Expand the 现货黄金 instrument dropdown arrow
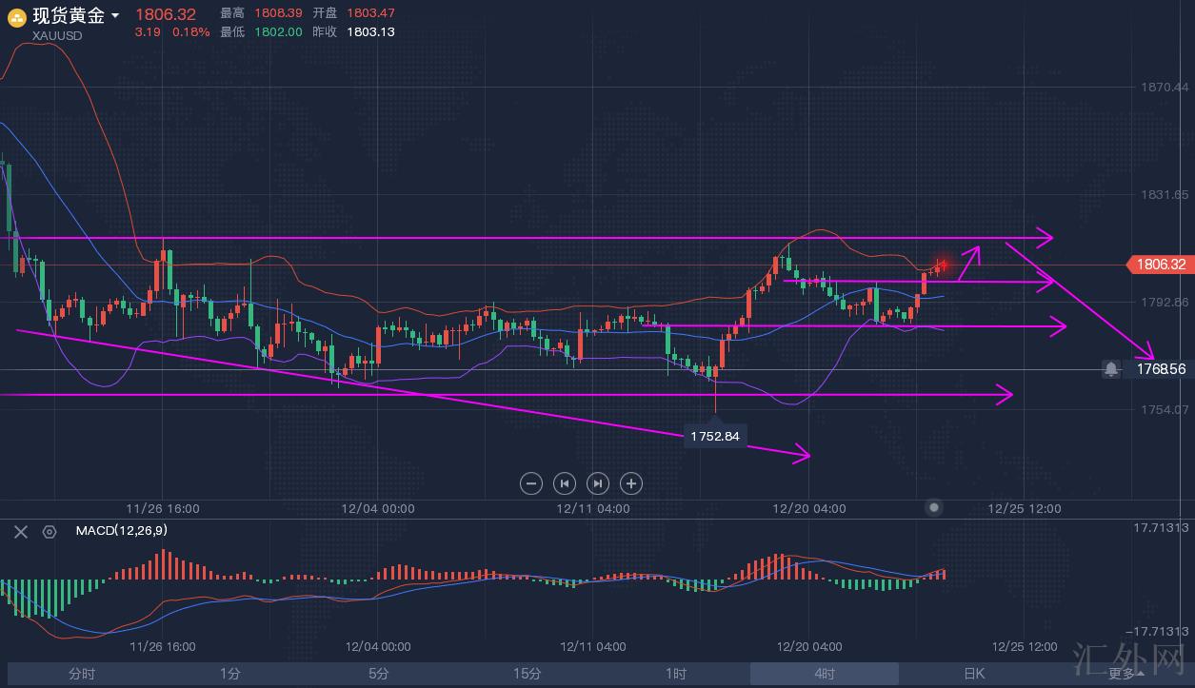 (115, 16)
